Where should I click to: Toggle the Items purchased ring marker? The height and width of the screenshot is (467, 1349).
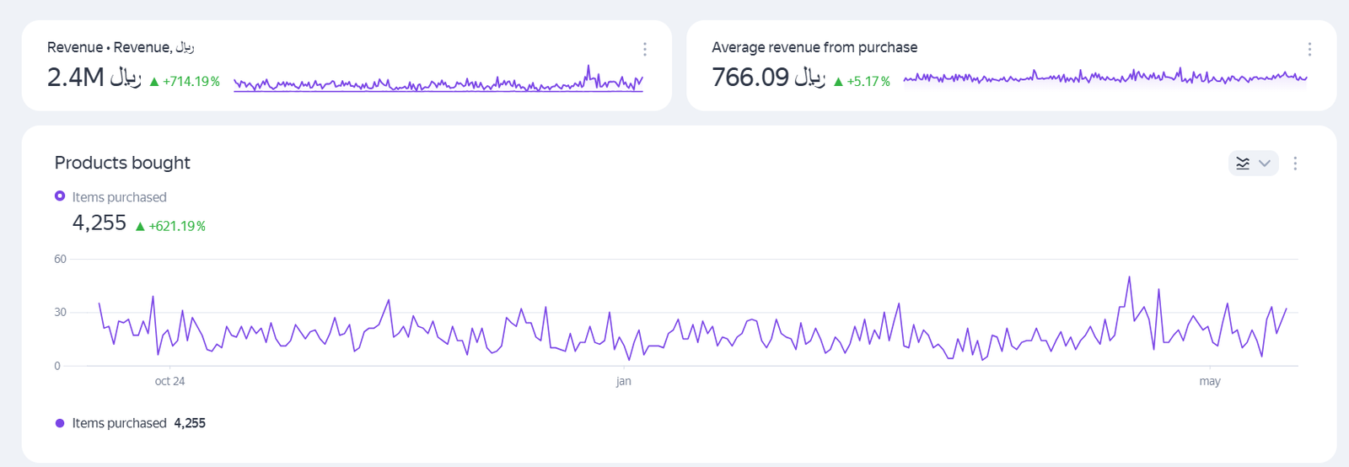coord(60,196)
